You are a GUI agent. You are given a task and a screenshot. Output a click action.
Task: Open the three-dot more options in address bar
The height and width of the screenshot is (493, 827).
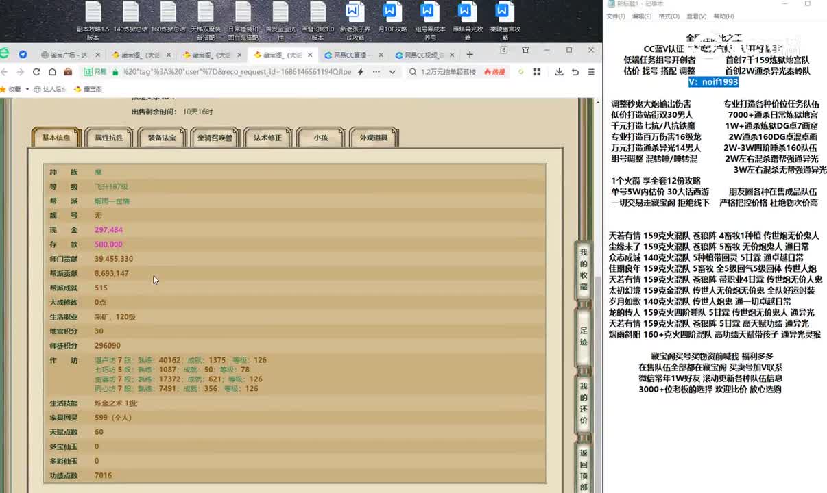pyautogui.click(x=376, y=72)
